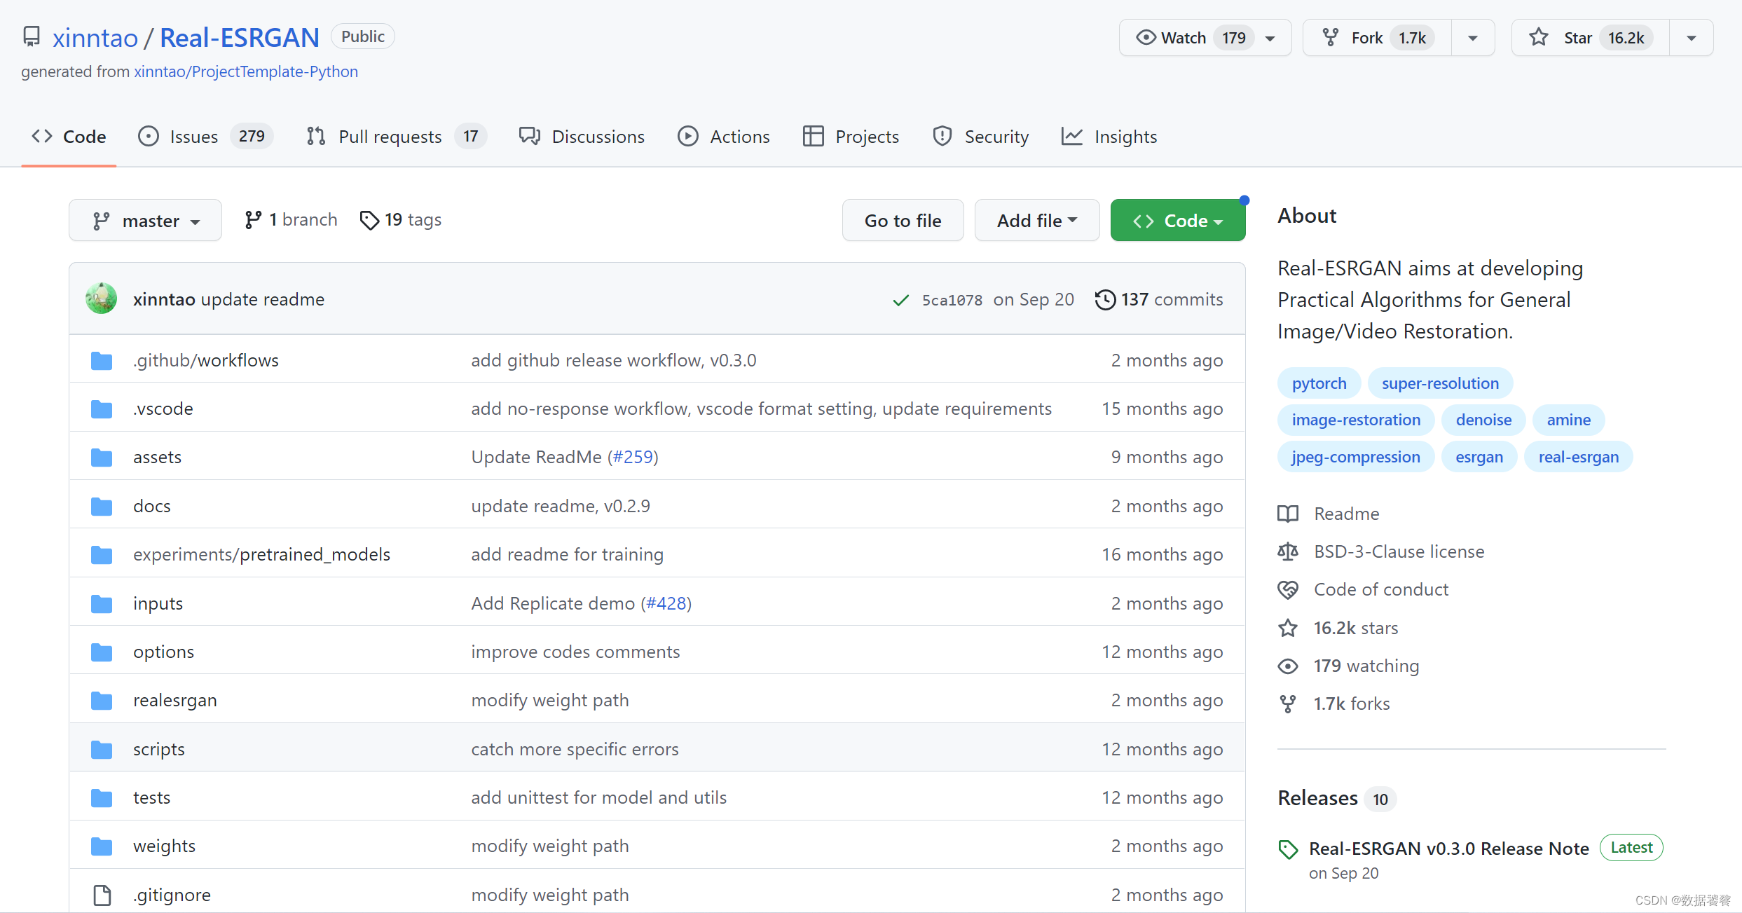The image size is (1742, 913).
Task: Select the super-resolution topic tag
Action: 1440,383
